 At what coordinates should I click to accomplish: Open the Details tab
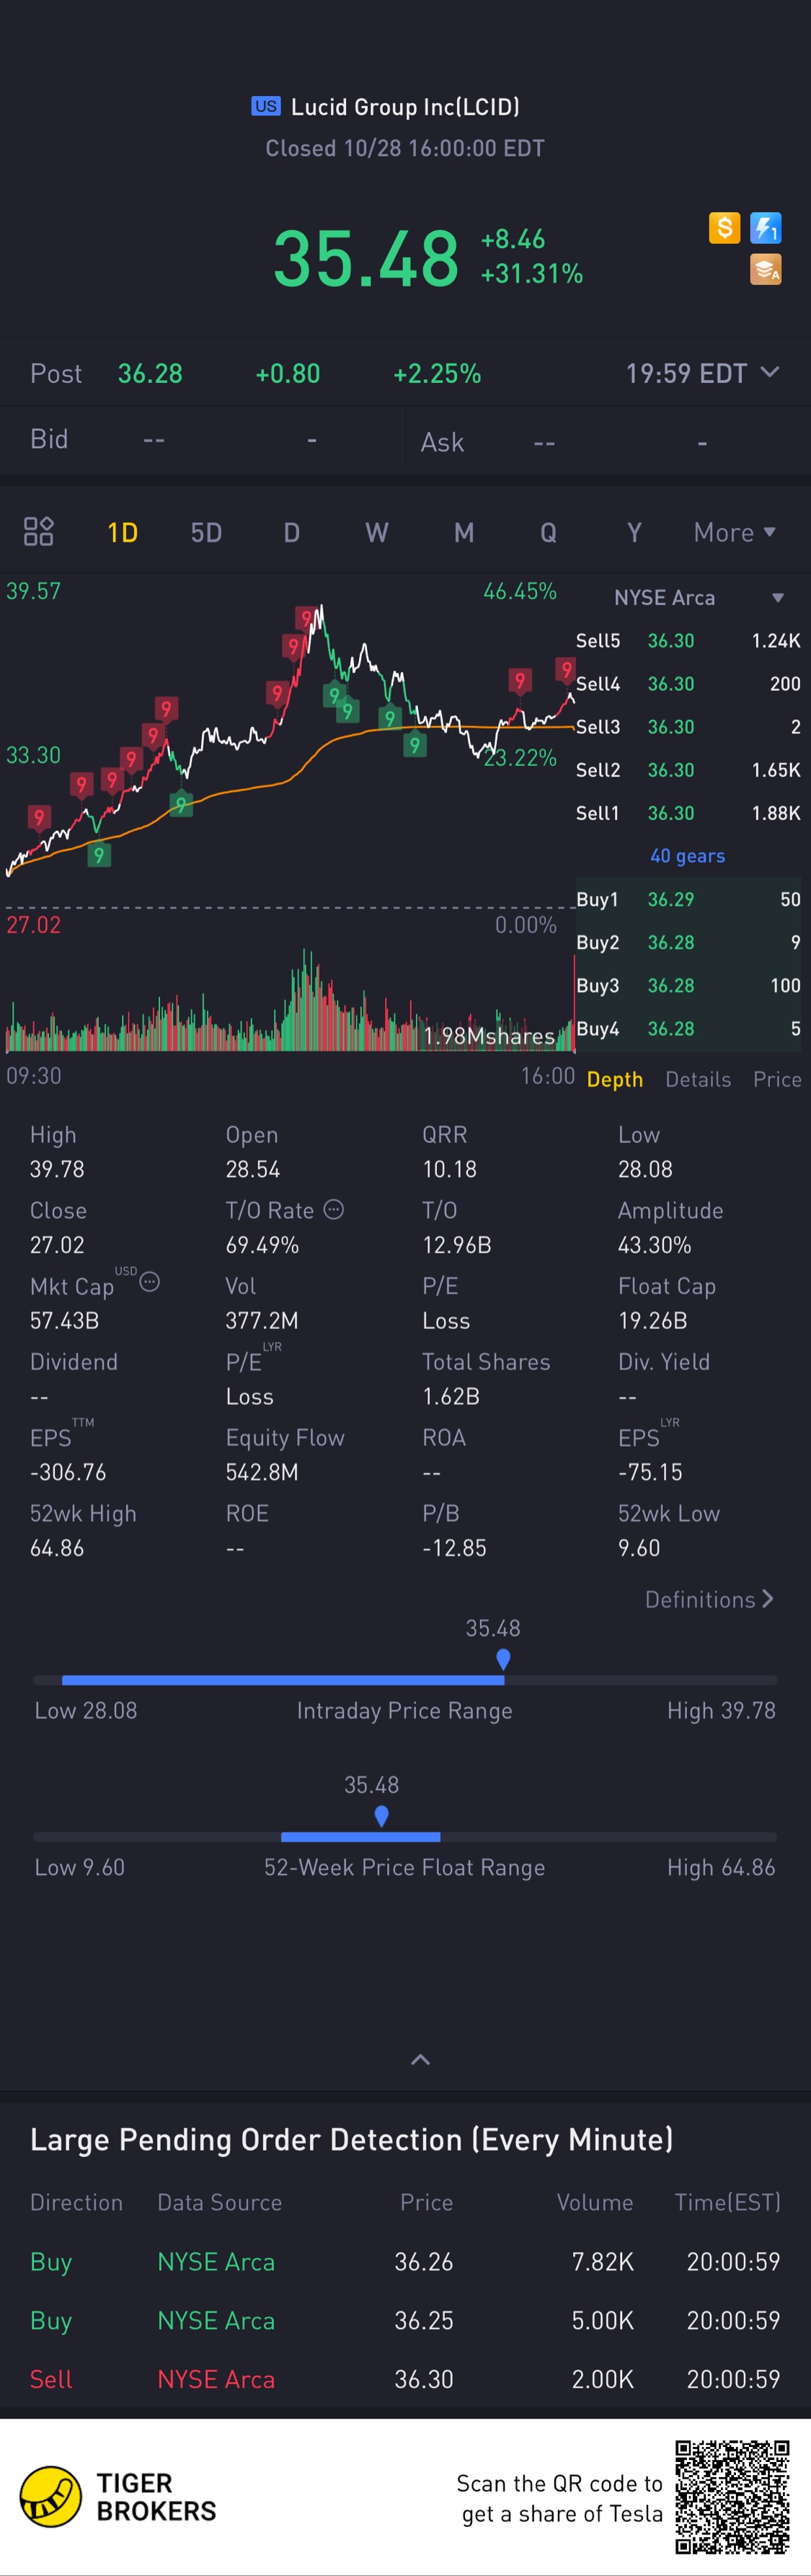click(698, 1079)
